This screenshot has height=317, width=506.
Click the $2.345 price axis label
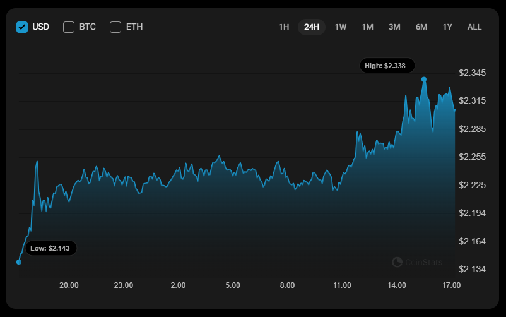[473, 73]
